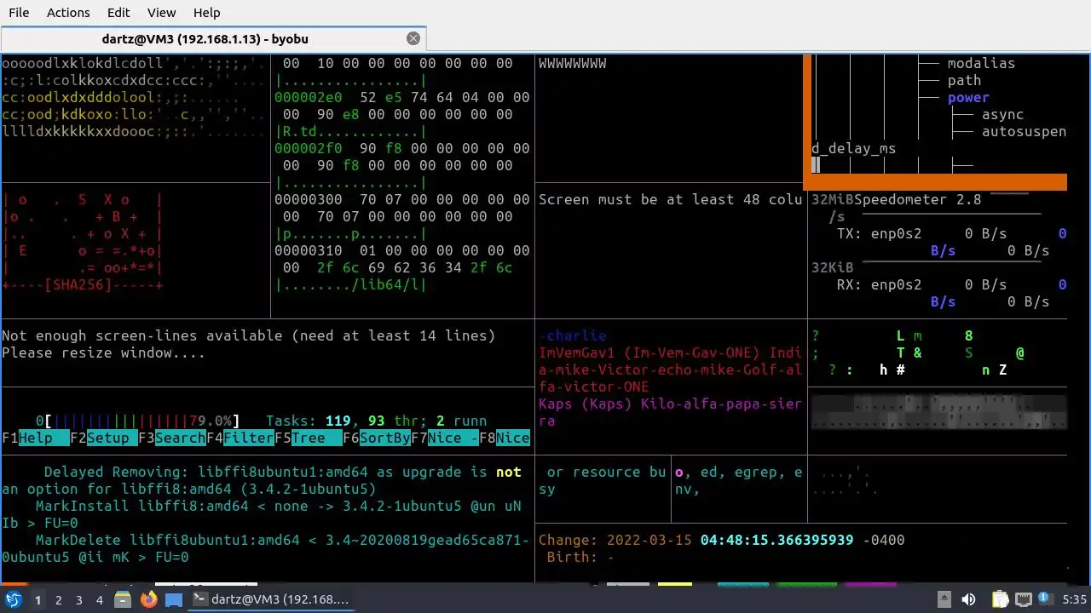Close the dartz@VM3 byobu tab
Screen dimensions: 1091x613
click(x=413, y=38)
